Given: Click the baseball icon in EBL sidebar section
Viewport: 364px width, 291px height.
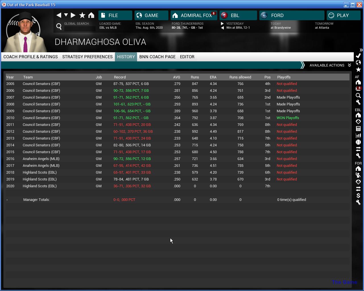Looking at the screenshot, I should pyautogui.click(x=358, y=142).
